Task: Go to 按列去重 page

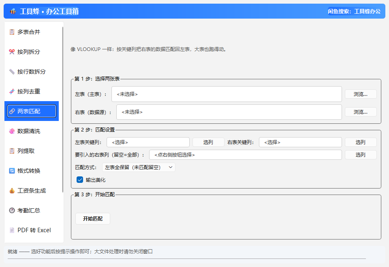Action: click(32, 91)
